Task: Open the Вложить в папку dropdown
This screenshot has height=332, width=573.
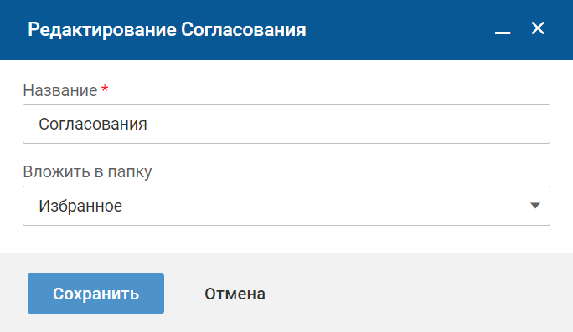Action: 286,206
